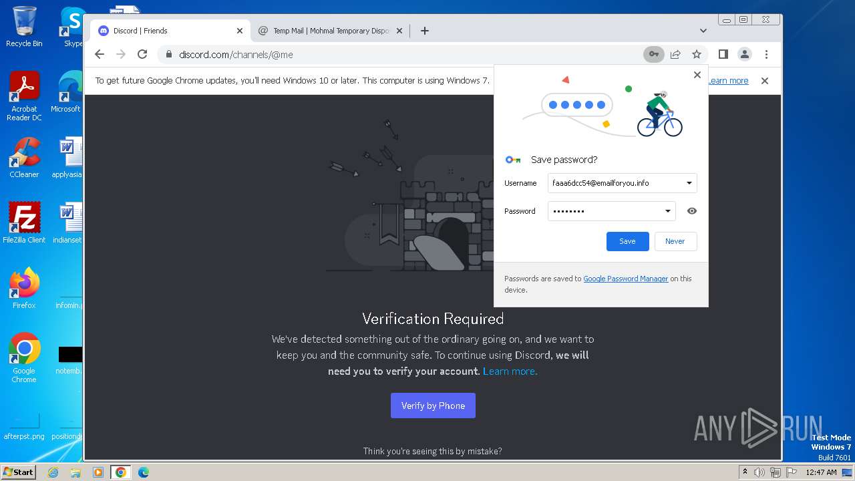
Task: Open File Explorer from taskbar
Action: pyautogui.click(x=75, y=472)
